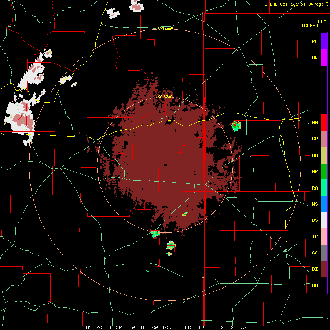330x330 pixels.
Task: Click the BI legend label
Action: coord(315,269)
